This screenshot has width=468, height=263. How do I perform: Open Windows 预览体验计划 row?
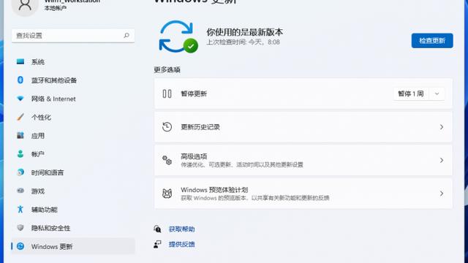(x=303, y=194)
